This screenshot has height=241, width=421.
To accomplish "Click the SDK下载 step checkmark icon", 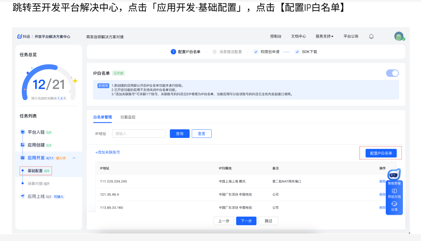I will [x=297, y=52].
